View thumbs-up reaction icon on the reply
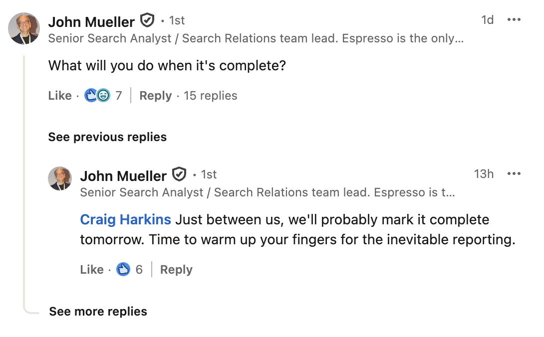The height and width of the screenshot is (337, 544). click(x=123, y=270)
